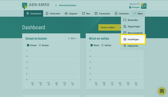
Task: Go to the Transacties tab
Action: [102, 14]
